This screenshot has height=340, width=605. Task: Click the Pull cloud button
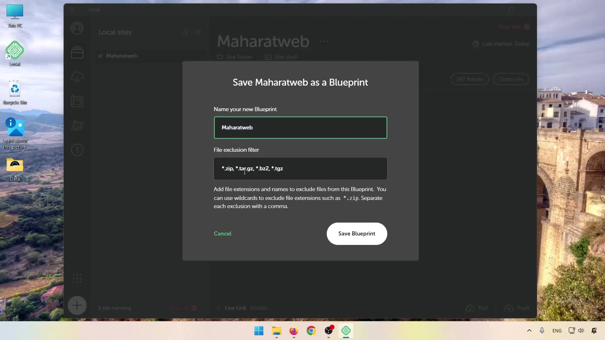pos(477,308)
